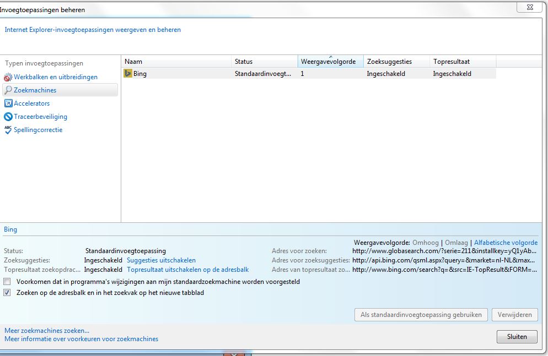
Task: Click the Status column header
Action: click(265, 62)
